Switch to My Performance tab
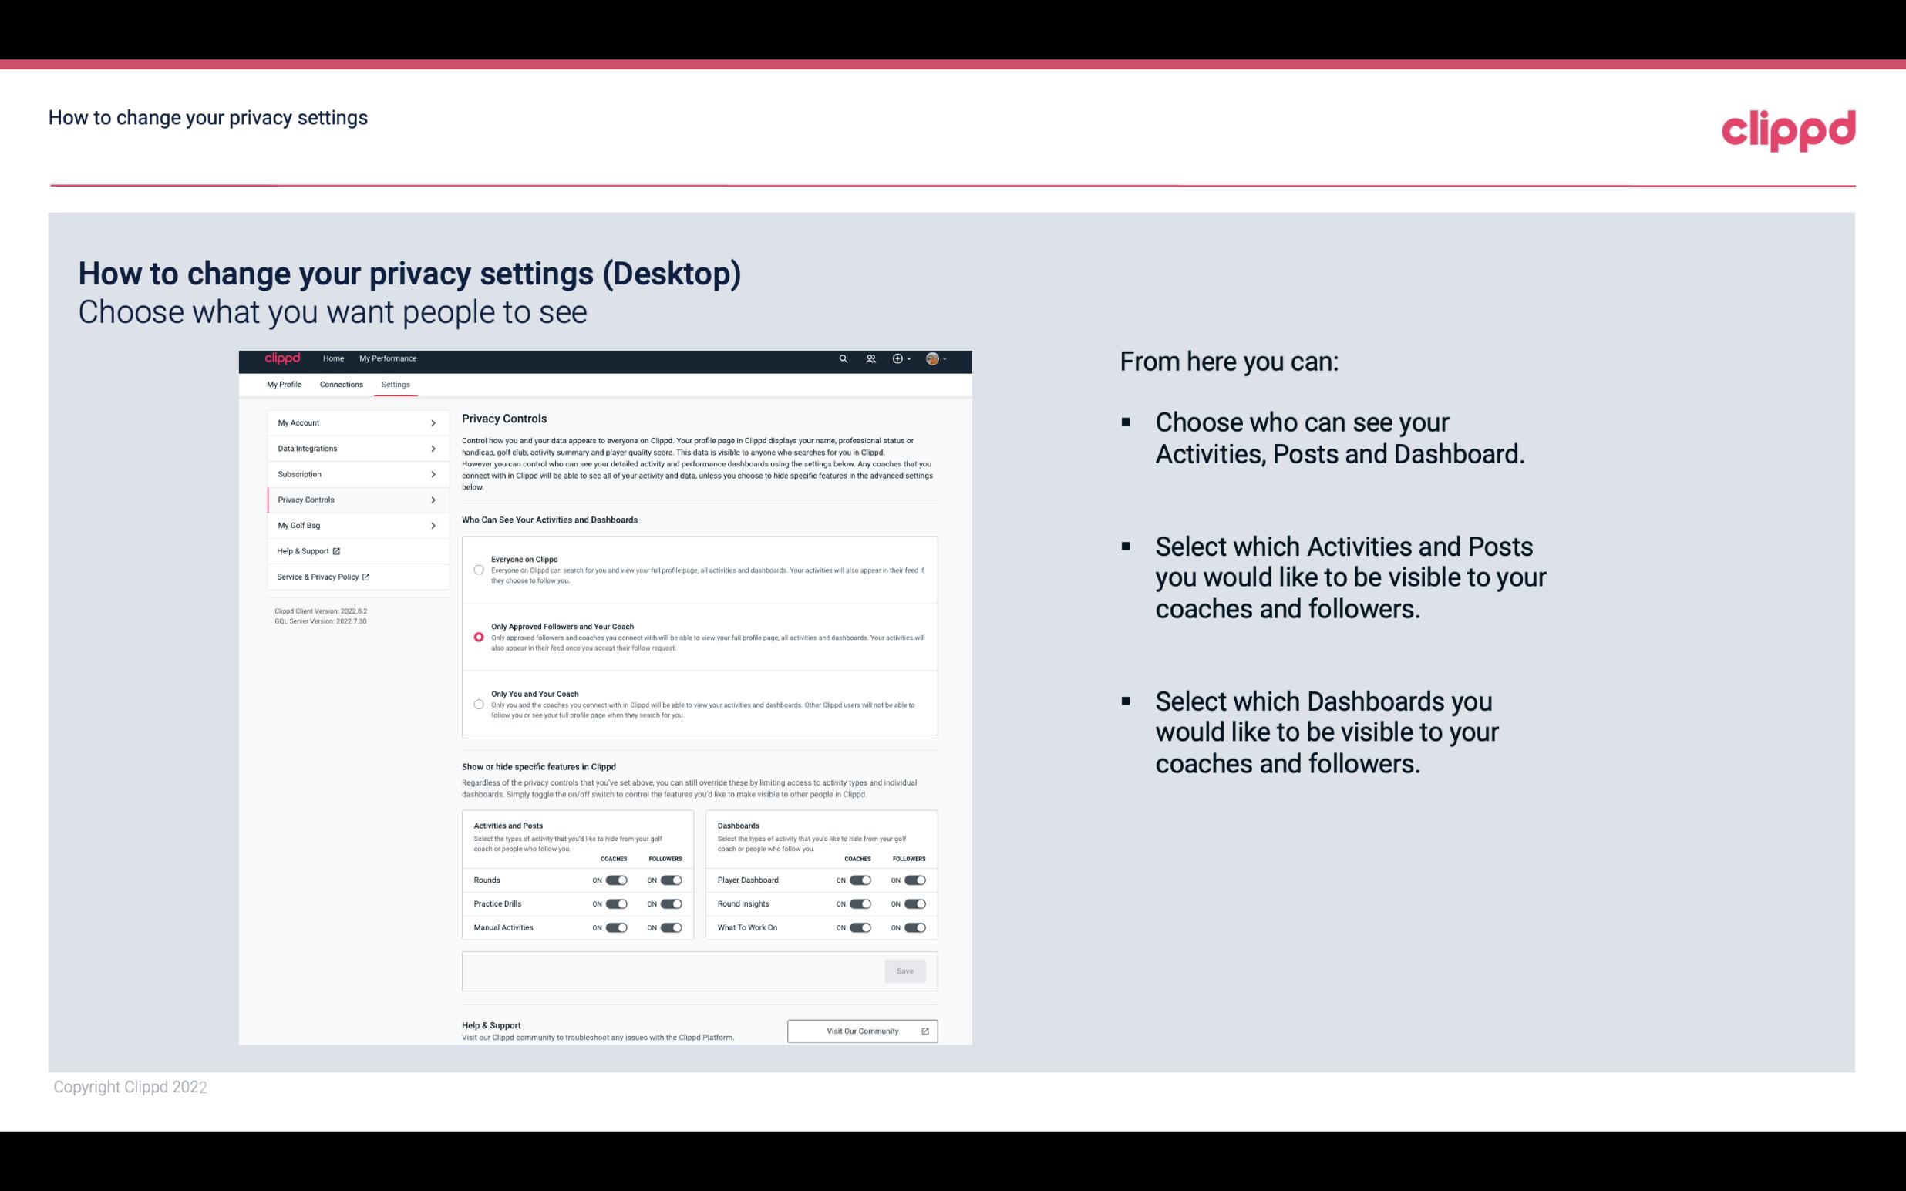 click(389, 358)
